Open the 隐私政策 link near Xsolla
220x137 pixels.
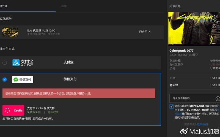pos(53,112)
